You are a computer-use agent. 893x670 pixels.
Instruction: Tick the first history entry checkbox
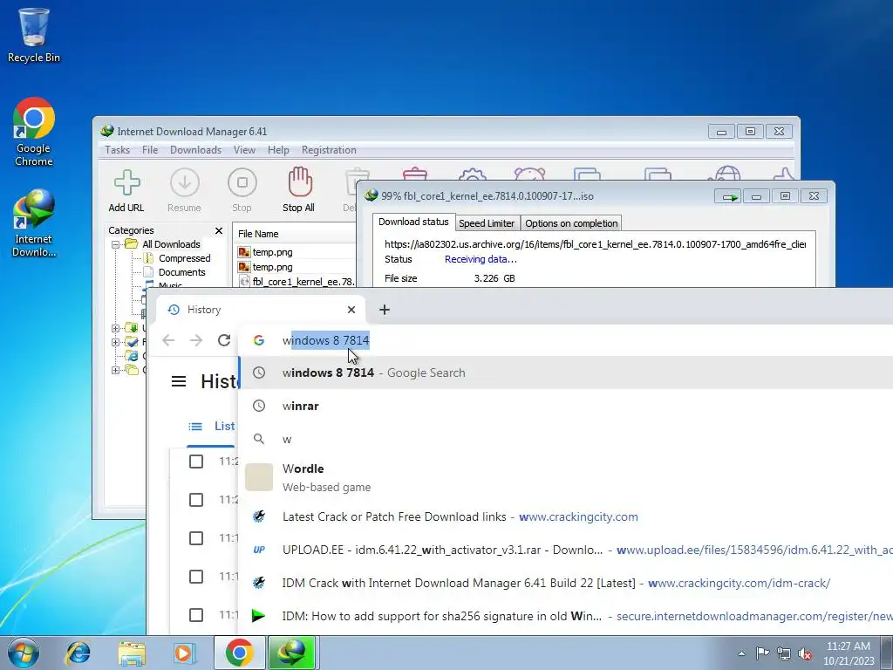[x=196, y=461]
